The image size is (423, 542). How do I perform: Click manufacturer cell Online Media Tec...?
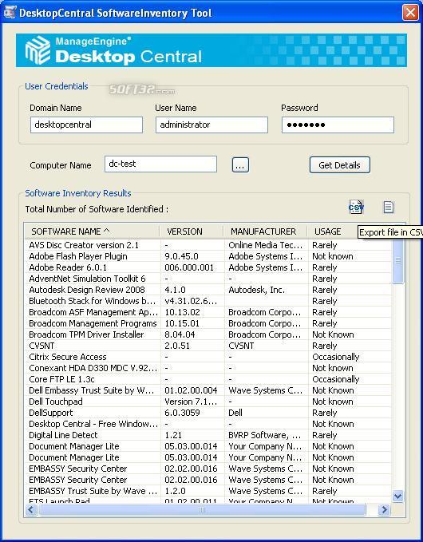click(266, 245)
